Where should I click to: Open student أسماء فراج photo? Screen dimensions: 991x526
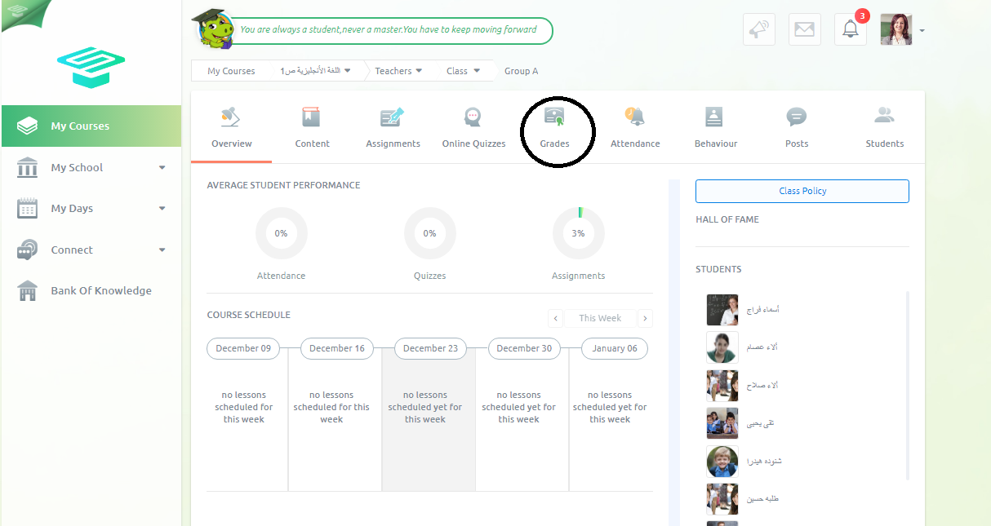click(x=722, y=310)
